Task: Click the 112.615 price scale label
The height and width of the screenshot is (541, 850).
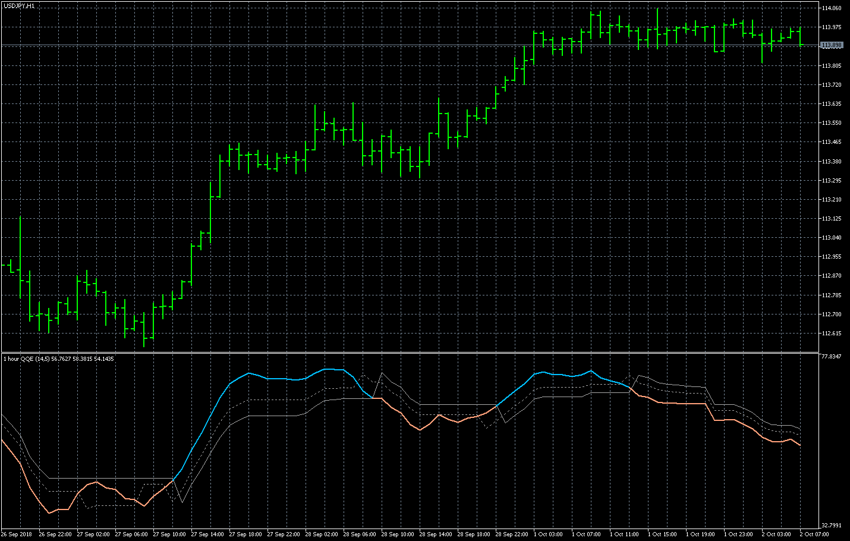Action: pos(831,334)
